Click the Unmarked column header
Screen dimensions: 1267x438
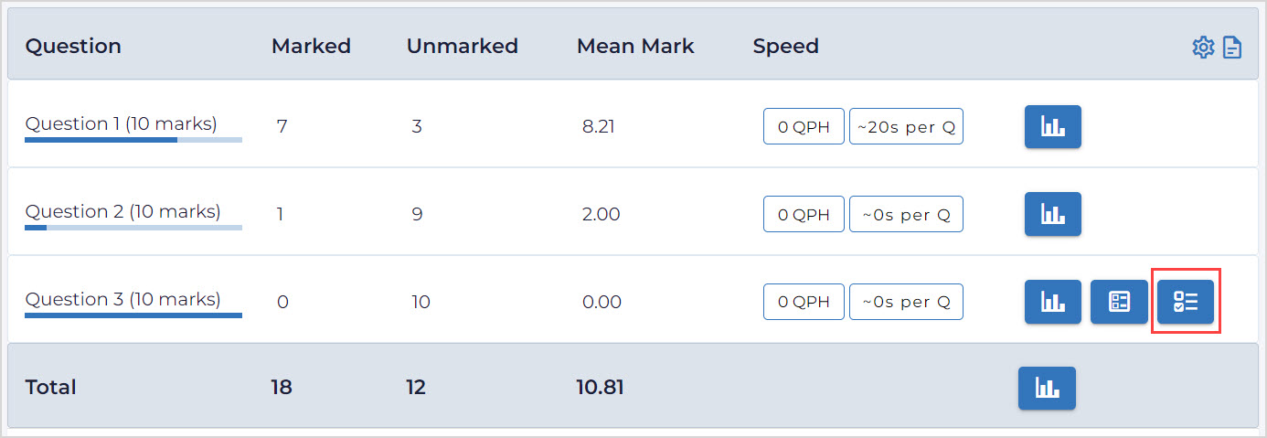[x=462, y=46]
